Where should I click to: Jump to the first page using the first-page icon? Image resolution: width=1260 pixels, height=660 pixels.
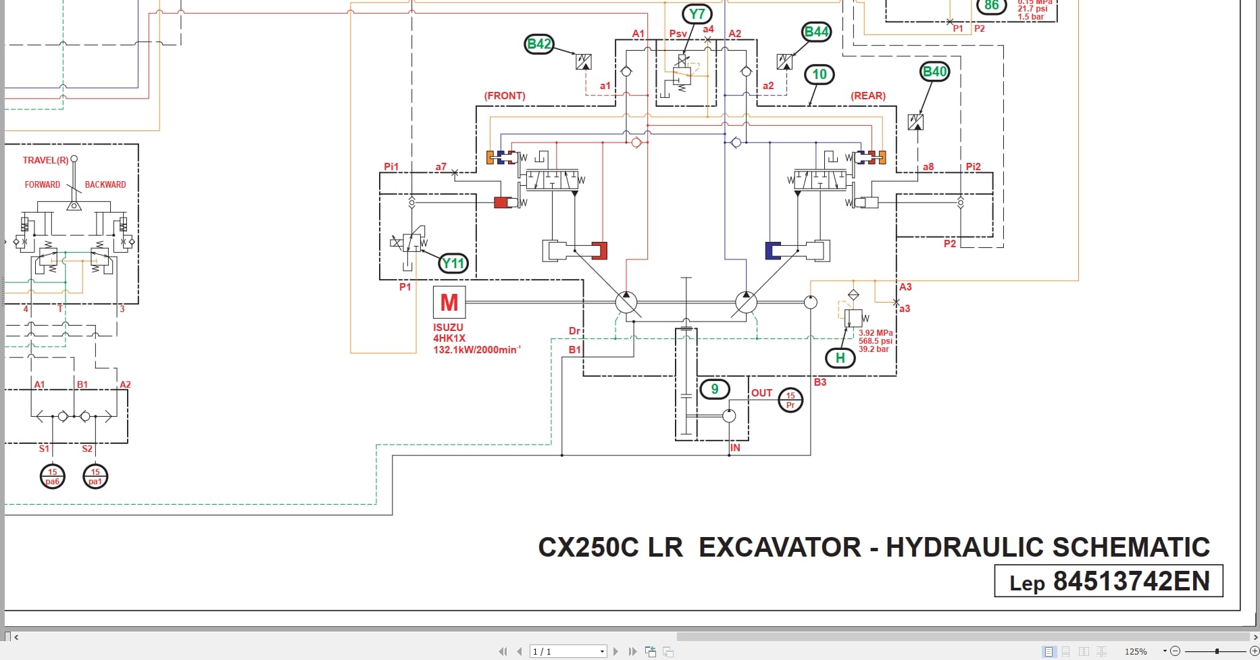point(503,651)
